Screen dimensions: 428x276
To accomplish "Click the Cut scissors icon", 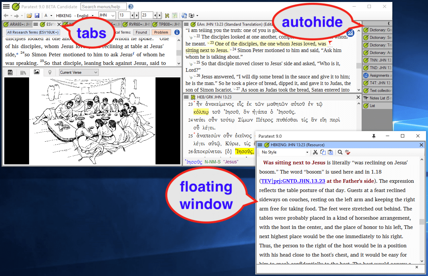I will pyautogui.click(x=315, y=152).
